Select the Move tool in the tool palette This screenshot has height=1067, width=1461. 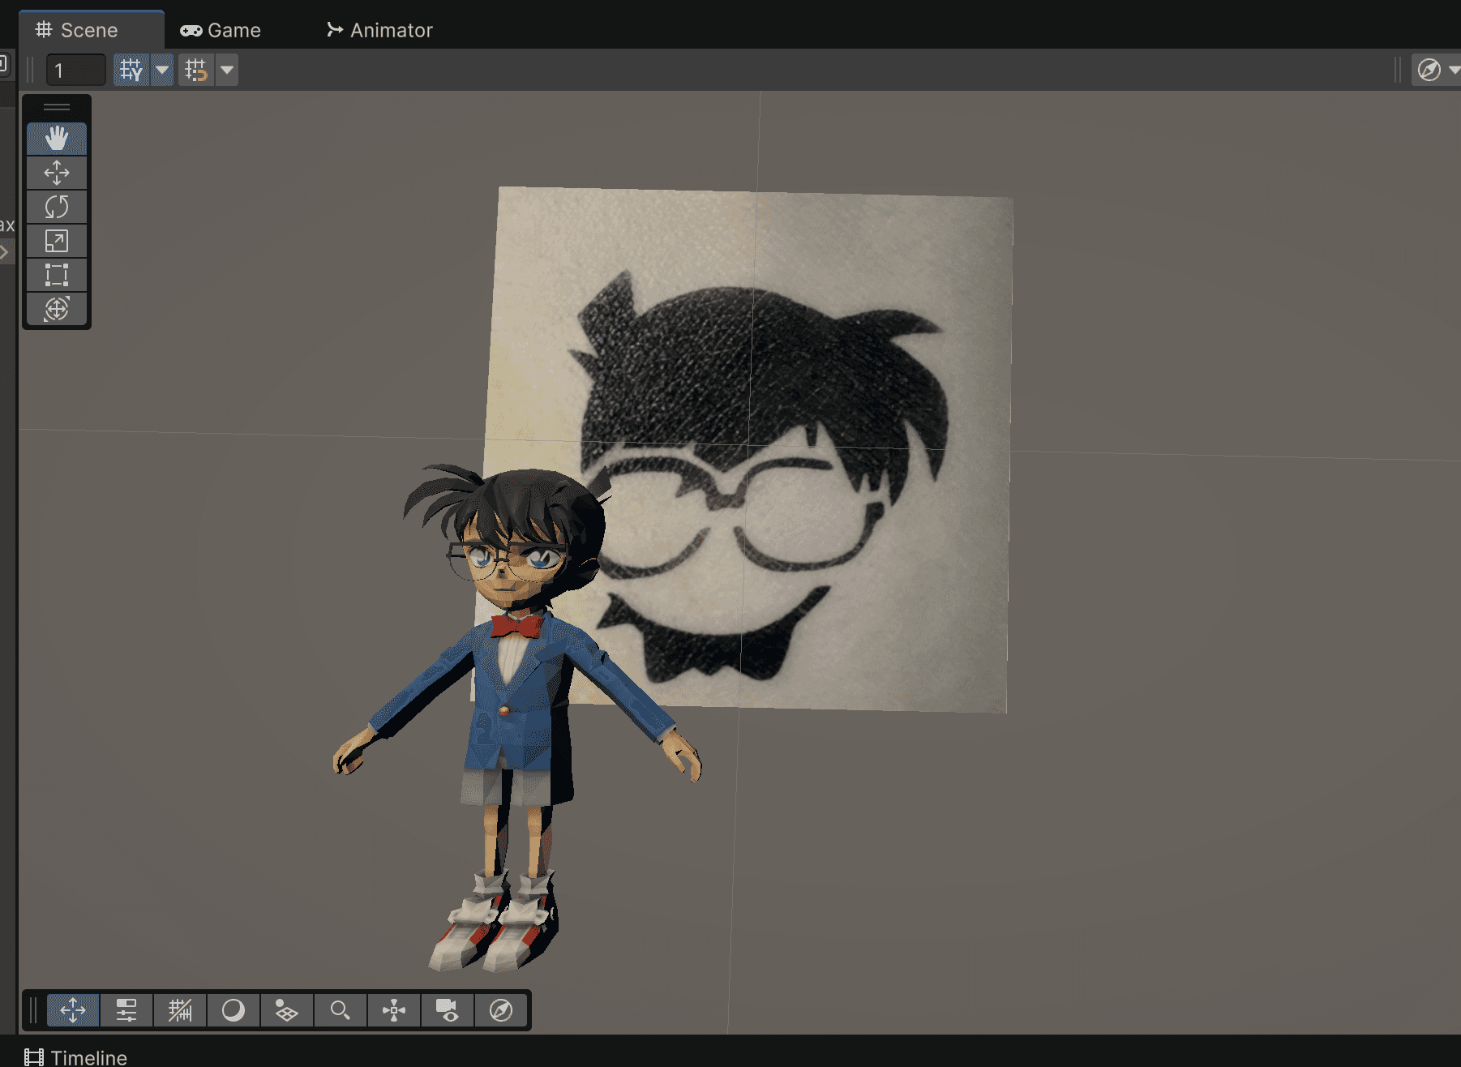click(x=57, y=173)
